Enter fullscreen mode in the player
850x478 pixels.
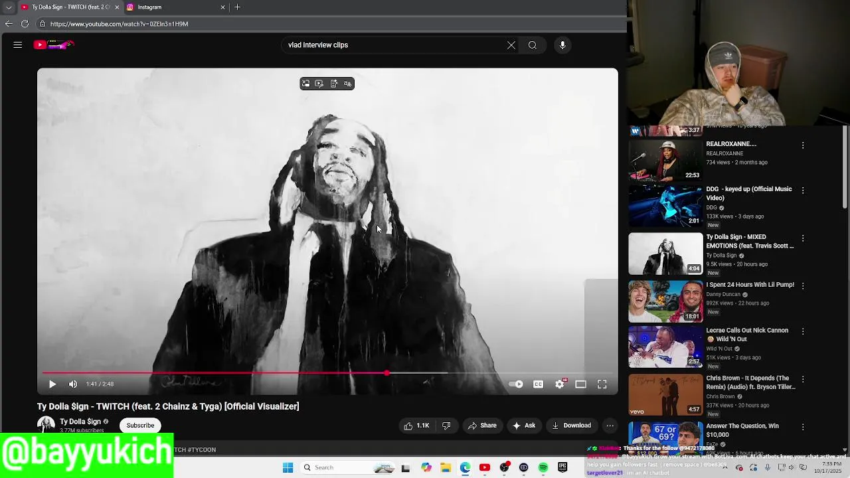point(602,384)
